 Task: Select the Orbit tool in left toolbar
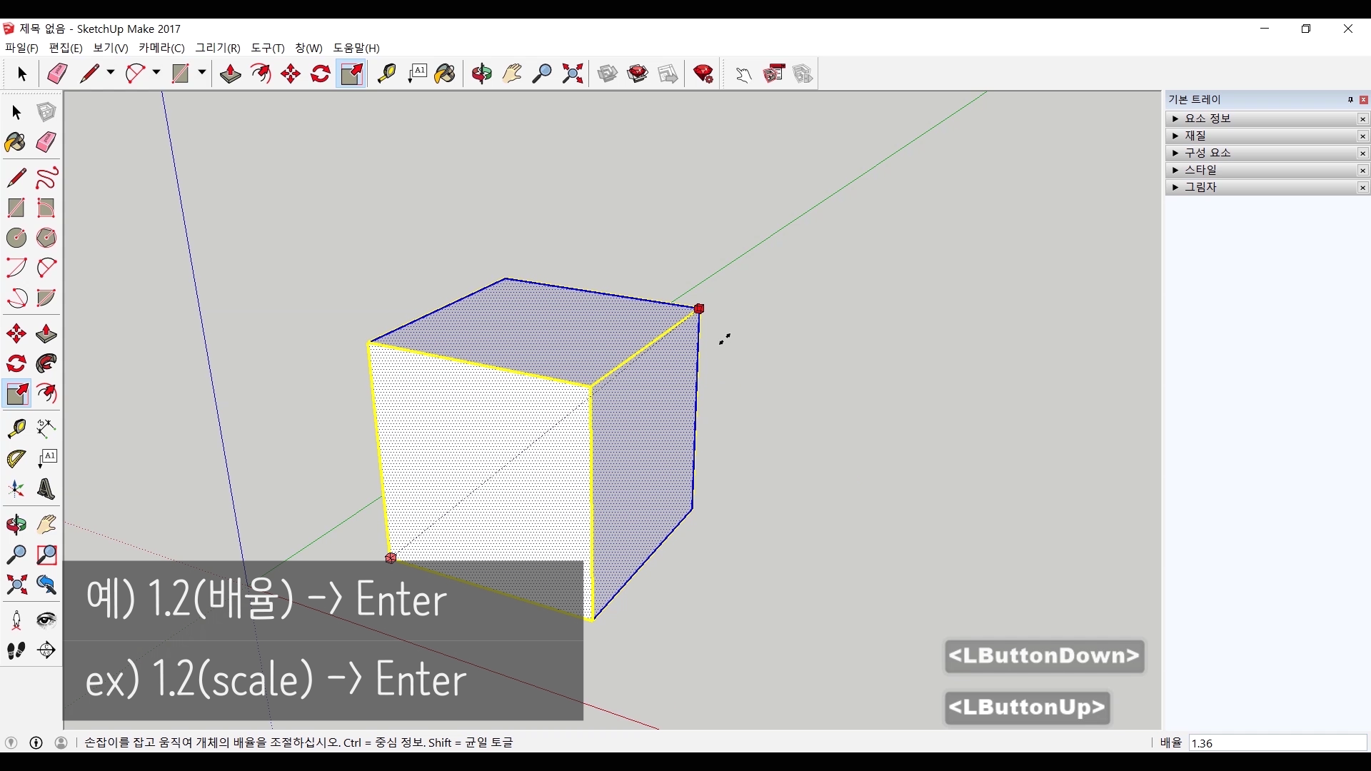tap(16, 525)
